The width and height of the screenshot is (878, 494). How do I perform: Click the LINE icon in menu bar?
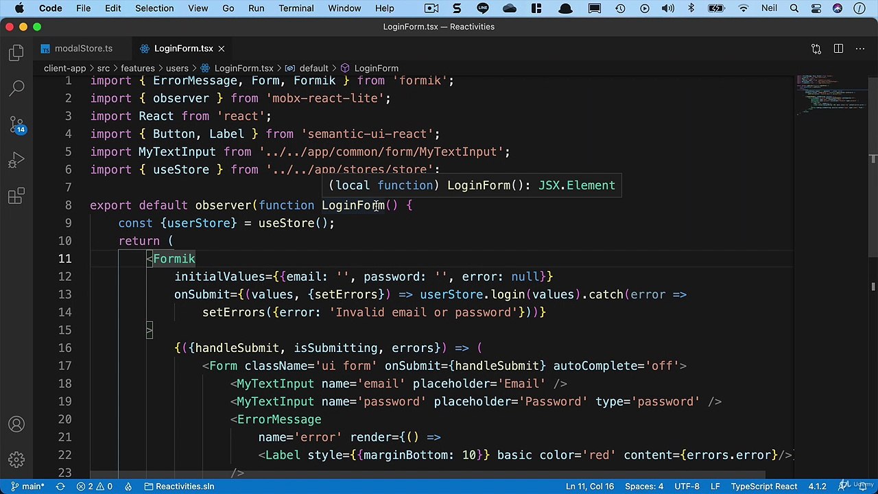(482, 8)
